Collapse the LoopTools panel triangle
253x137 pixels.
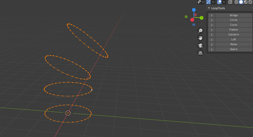click(x=209, y=8)
